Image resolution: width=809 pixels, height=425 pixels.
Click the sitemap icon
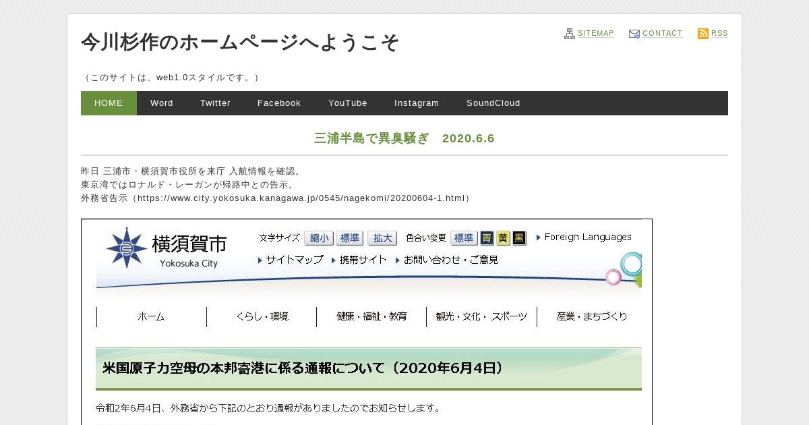[570, 34]
